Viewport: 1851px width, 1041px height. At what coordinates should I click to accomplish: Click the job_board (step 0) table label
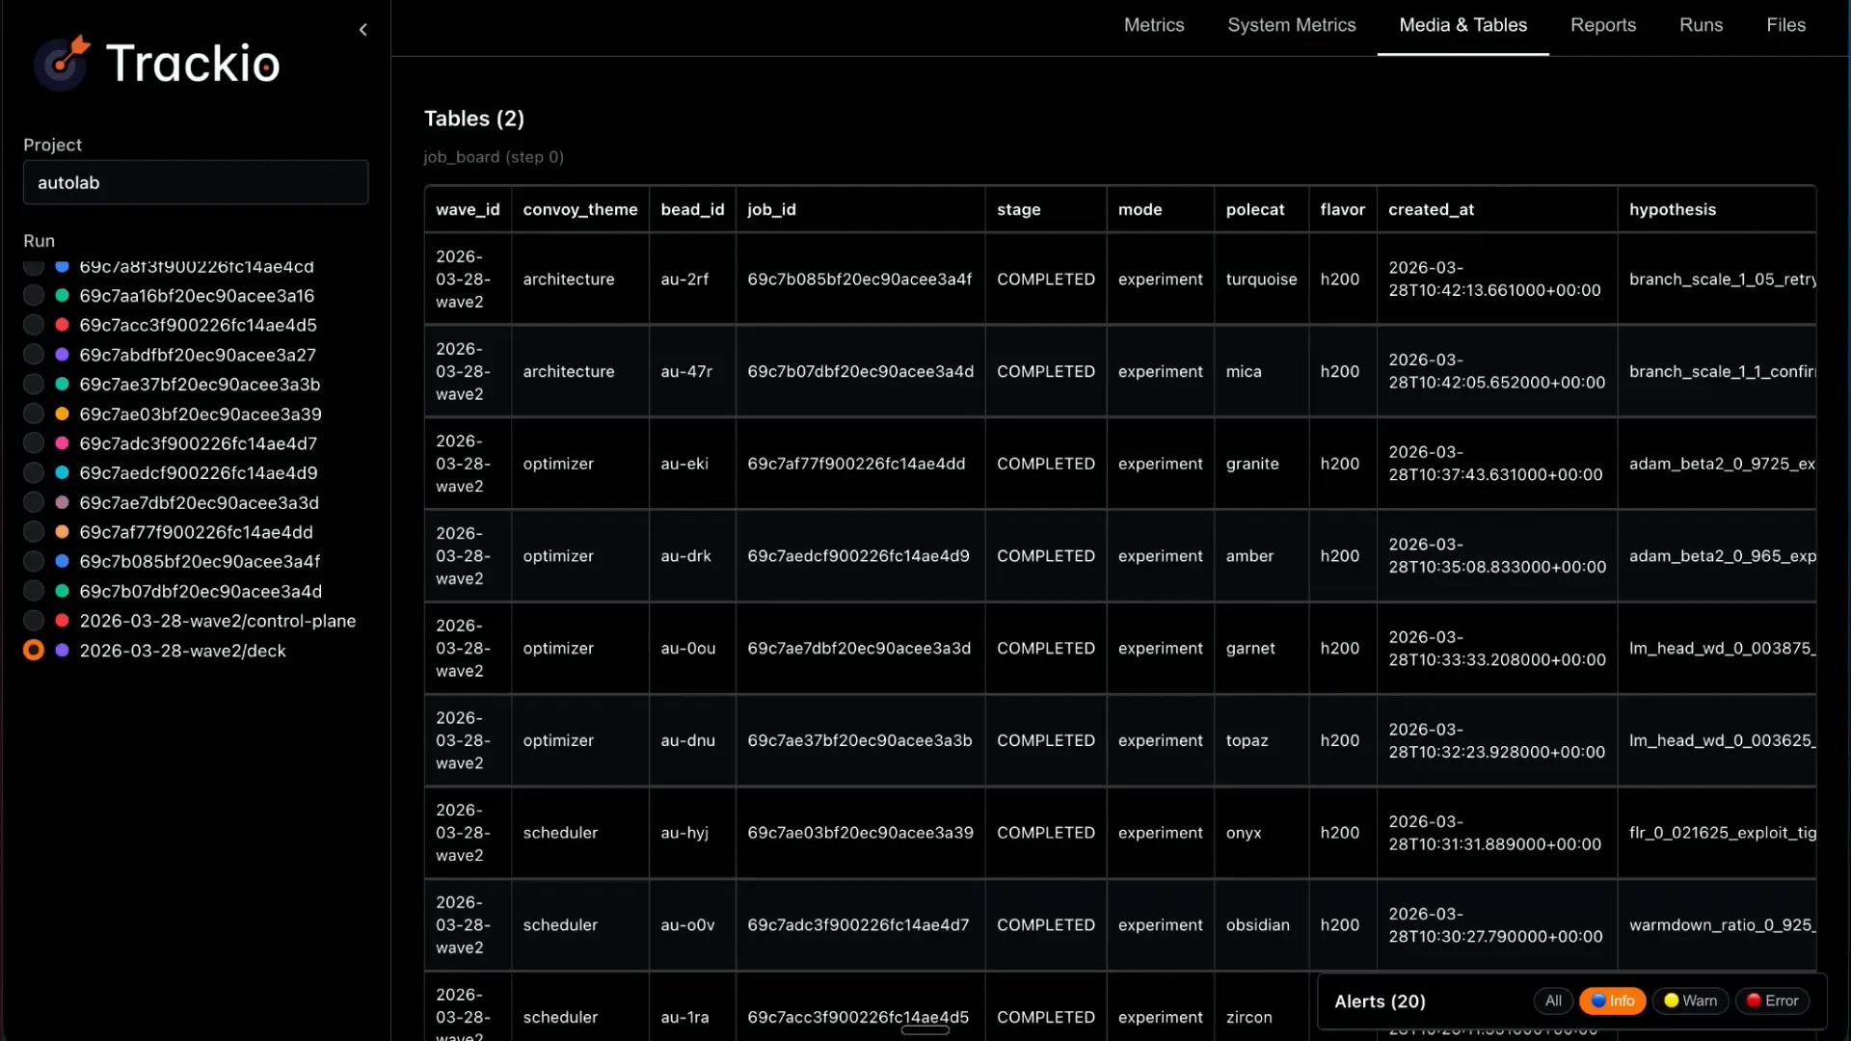(x=494, y=157)
